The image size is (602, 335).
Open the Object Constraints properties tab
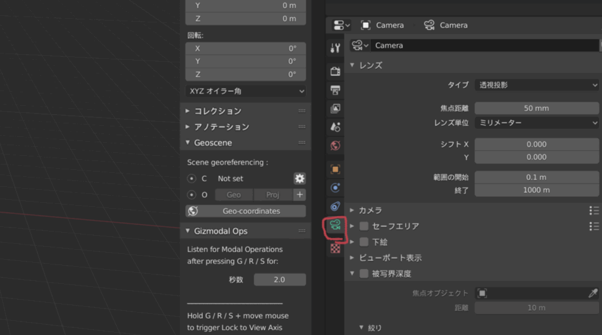[335, 206]
